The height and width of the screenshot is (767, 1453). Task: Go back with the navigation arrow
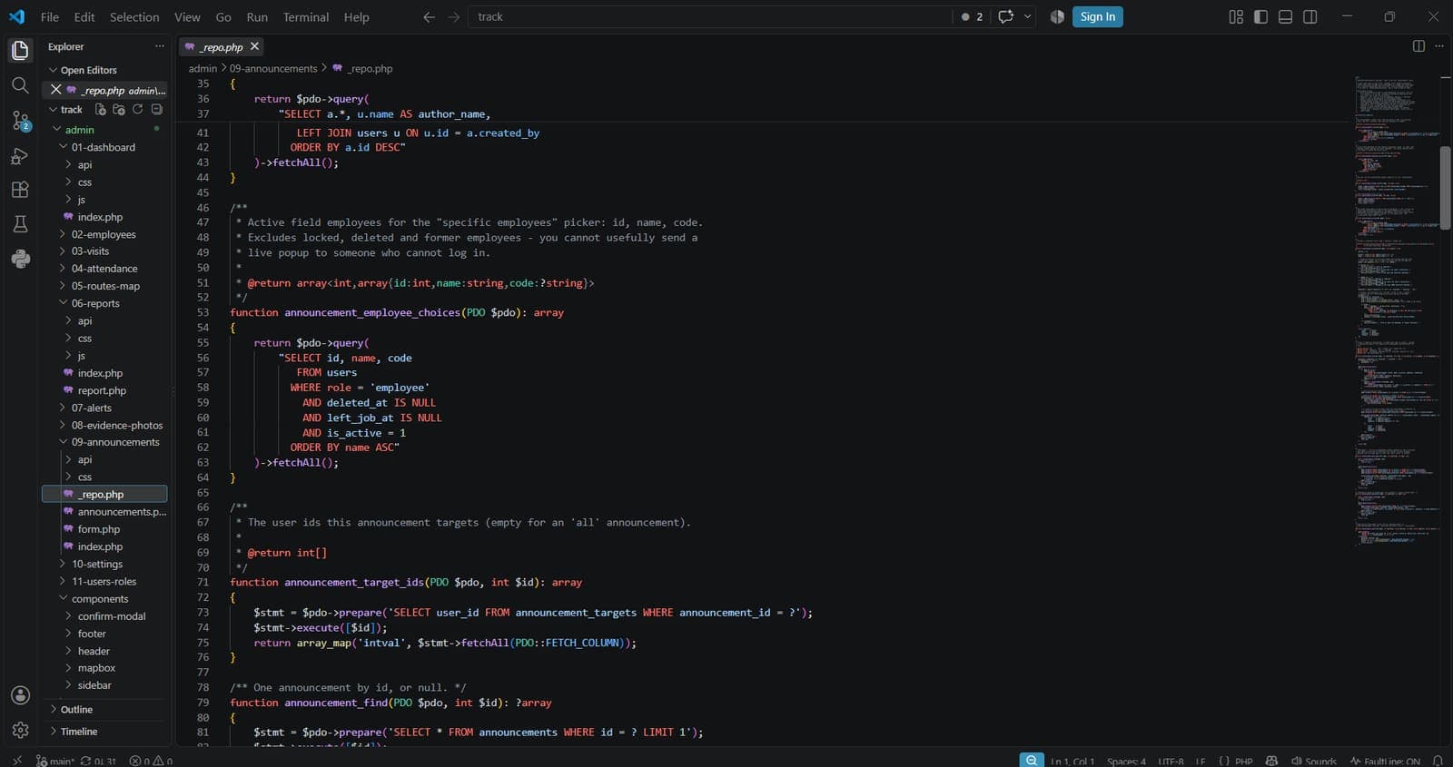pos(429,17)
